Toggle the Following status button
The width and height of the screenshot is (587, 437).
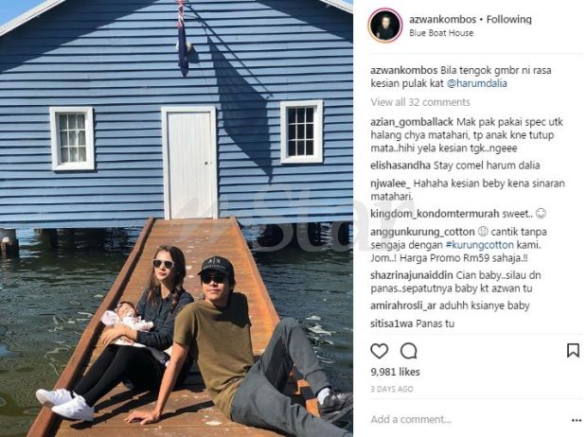coord(508,19)
